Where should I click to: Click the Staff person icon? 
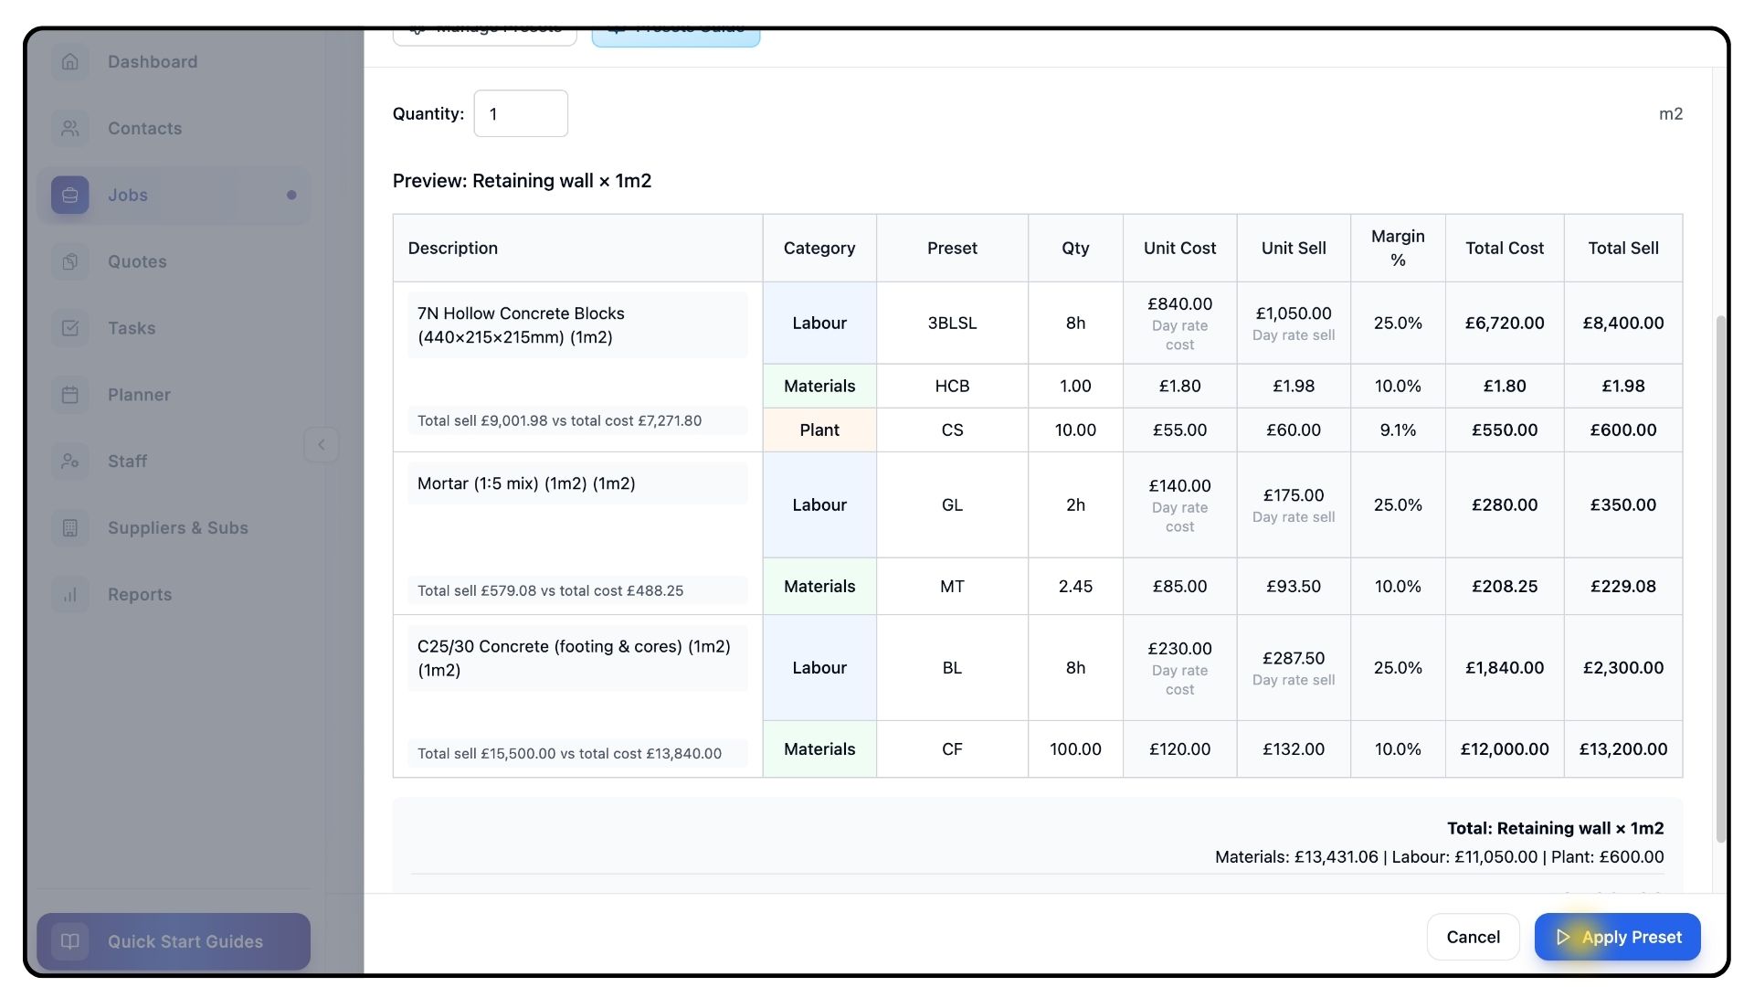coord(70,462)
